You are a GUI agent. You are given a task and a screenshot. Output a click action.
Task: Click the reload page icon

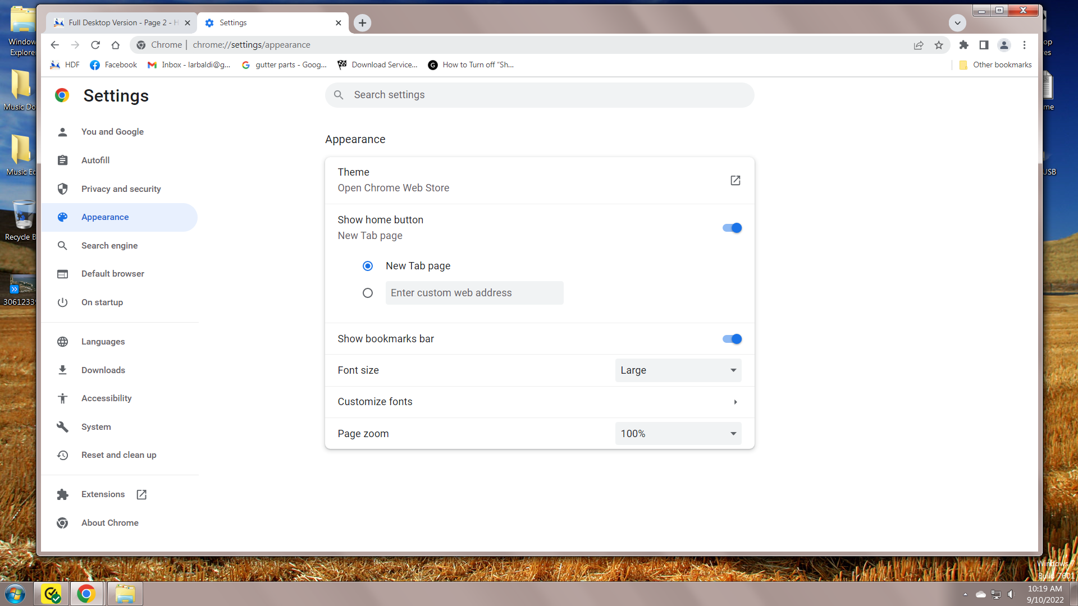coord(95,45)
